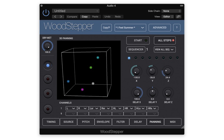224x140 pixels.
Task: Open the L channel dropdown
Action: click(x=71, y=108)
